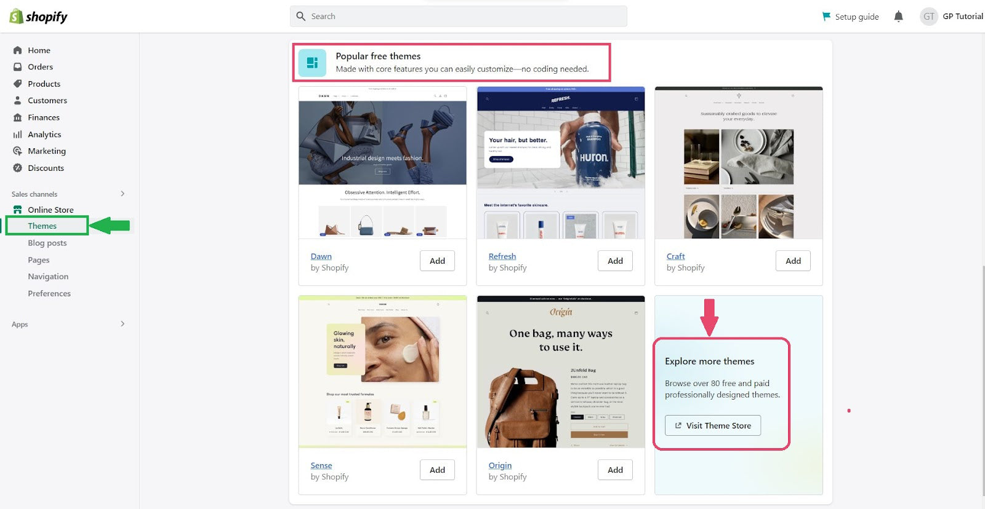Select the Analytics bar chart icon

[18, 135]
